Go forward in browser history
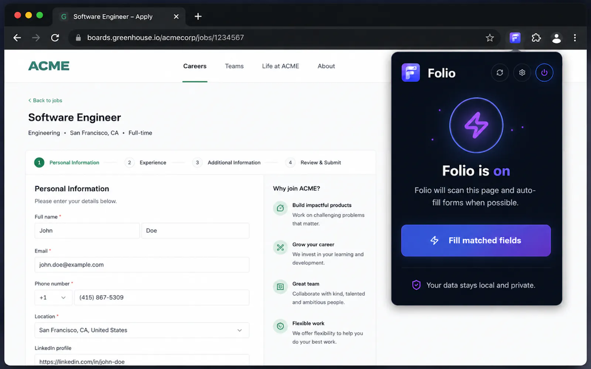 [36, 38]
